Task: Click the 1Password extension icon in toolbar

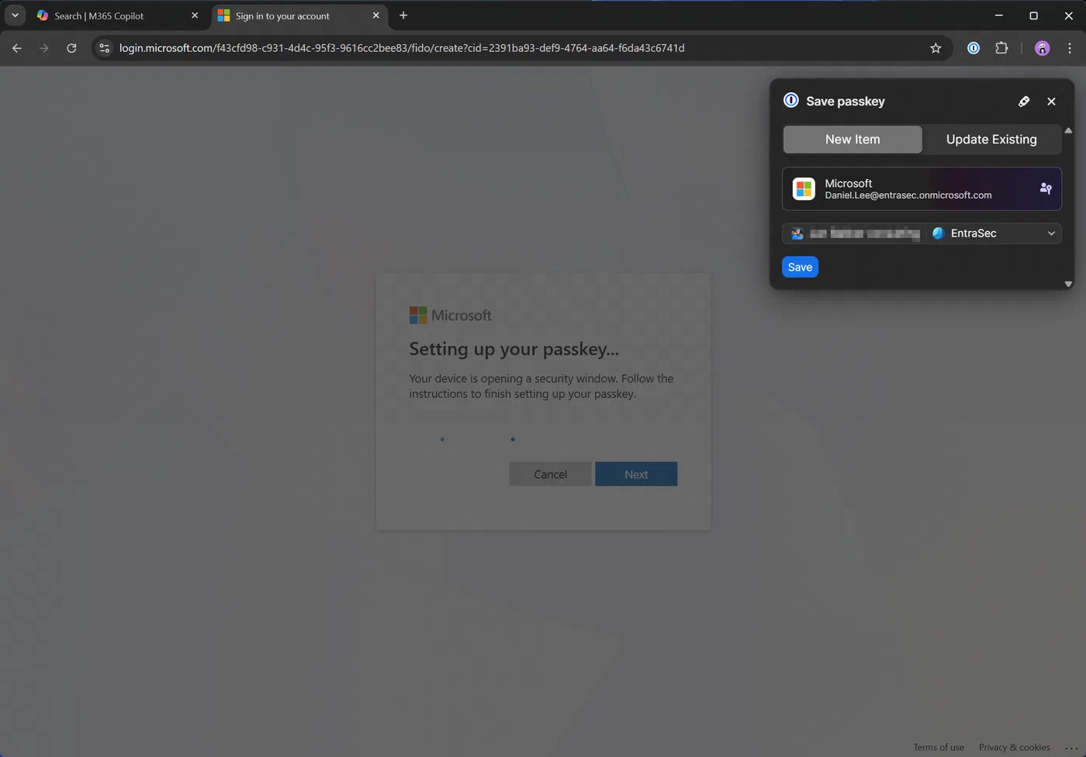Action: (x=973, y=48)
